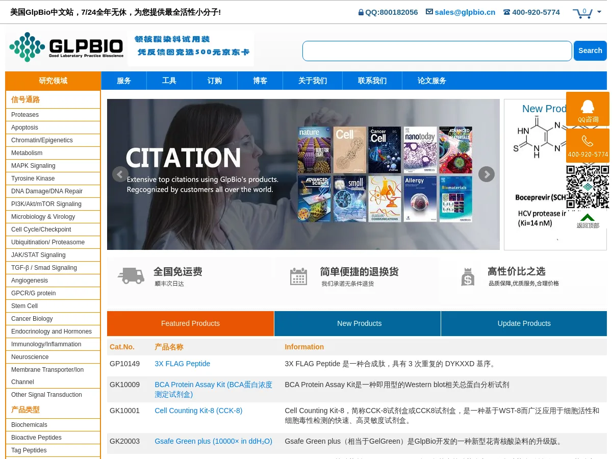Open QQ咨询 chat from the floating sidebar
Screen dimensions: 612x459
[x=588, y=109]
